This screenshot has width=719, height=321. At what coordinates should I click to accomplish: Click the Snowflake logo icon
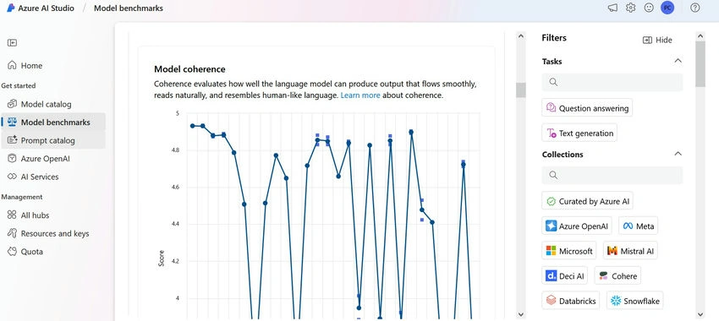(x=616, y=301)
